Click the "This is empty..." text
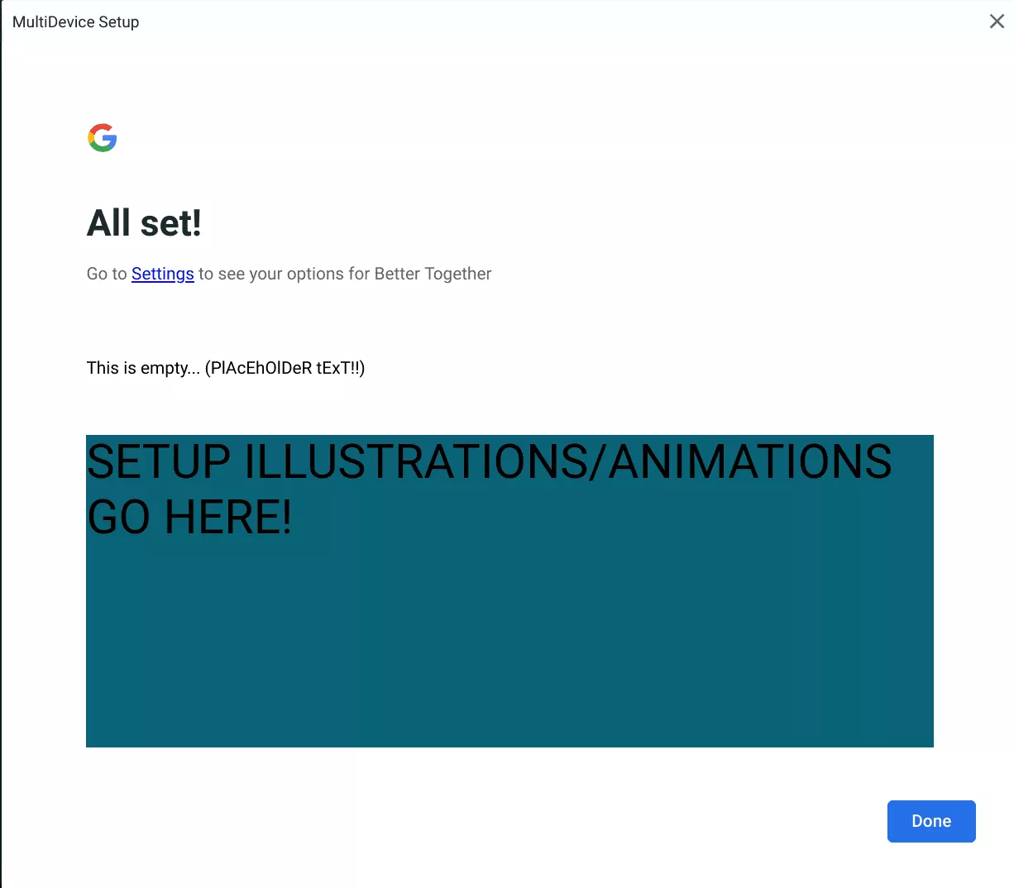Screen dimensions: 1014x888 click(143, 368)
